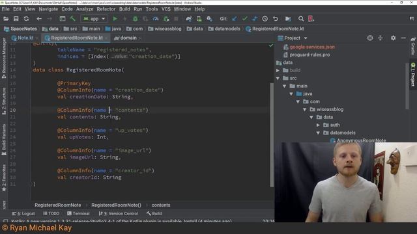This screenshot has width=417, height=234.
Task: Toggle the Build Variants tool window
Action: point(4,140)
